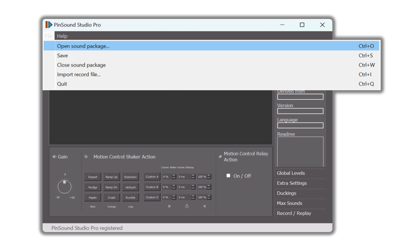Viewport: 404px width, 251px height.
Task: Click the speaker icon beside Gain
Action: [x=54, y=157]
